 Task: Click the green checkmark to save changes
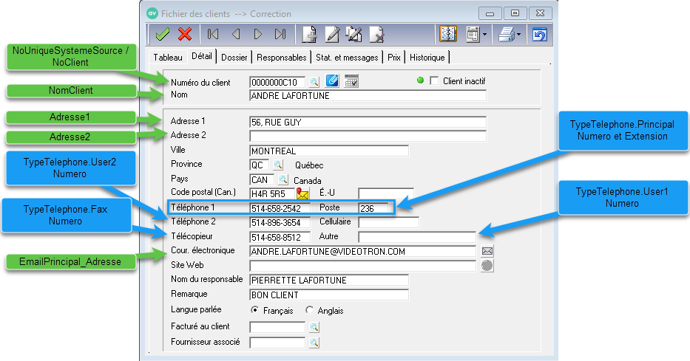pos(163,34)
